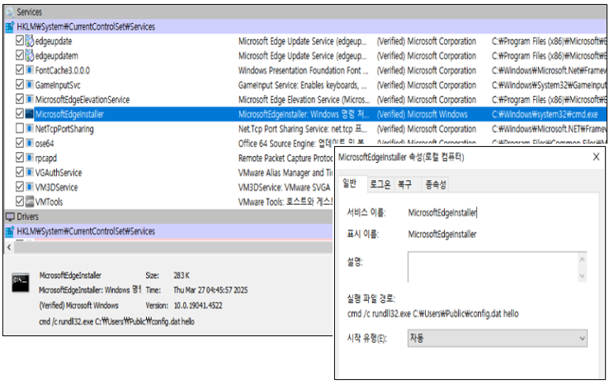Click the FontCache3.0.0.0 entry icon
Screen dimensions: 609x384
30,70
